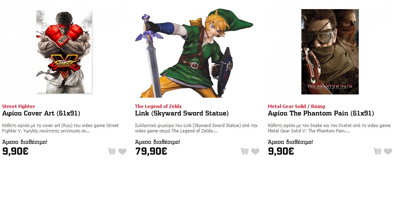Open Αφίσα The Phantom Pain (61x91) title
394x197 pixels.
click(x=321, y=113)
